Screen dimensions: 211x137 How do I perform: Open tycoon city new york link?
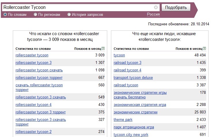coord(131,135)
